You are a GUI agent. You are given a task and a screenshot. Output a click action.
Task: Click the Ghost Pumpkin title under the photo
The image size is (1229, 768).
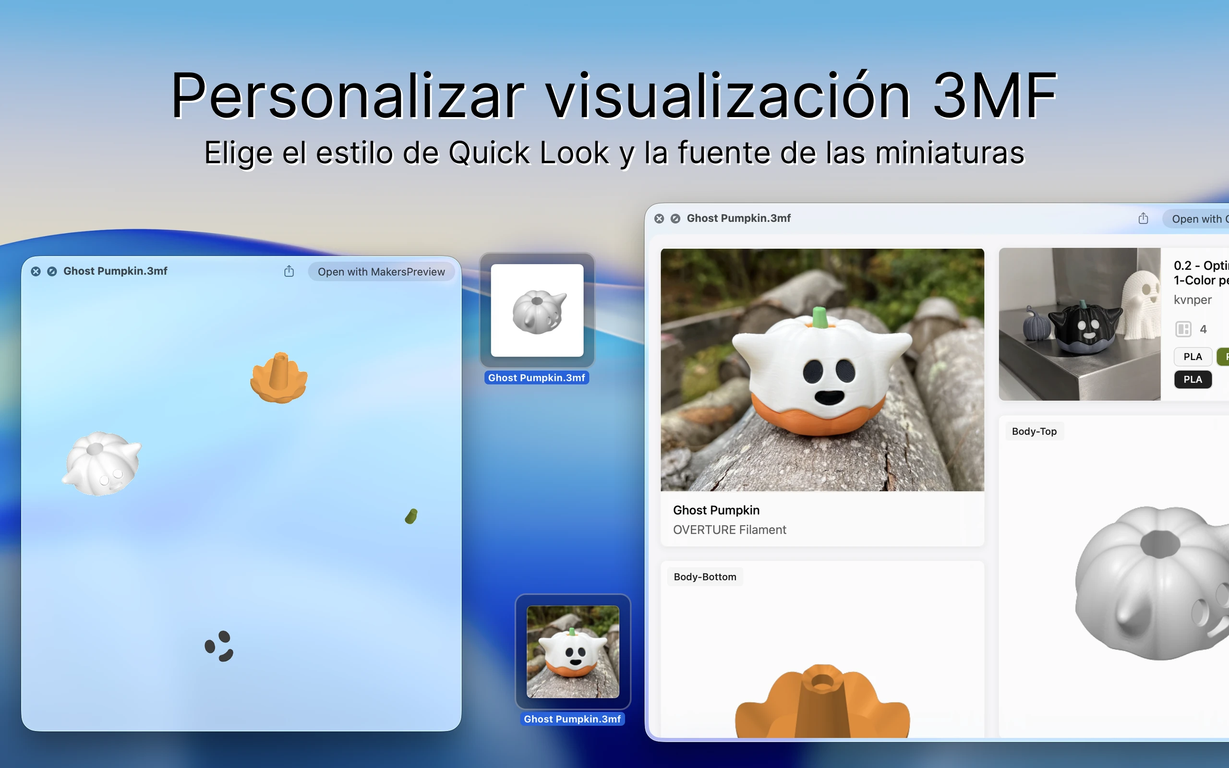click(x=716, y=510)
